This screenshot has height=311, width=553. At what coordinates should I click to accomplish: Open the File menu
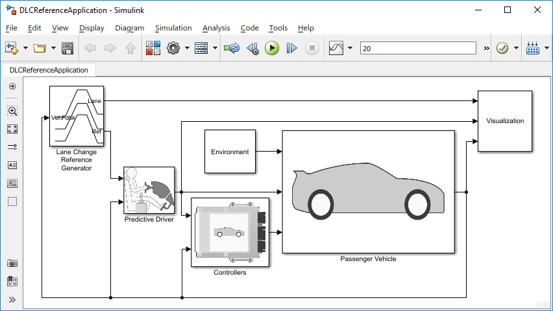click(11, 28)
